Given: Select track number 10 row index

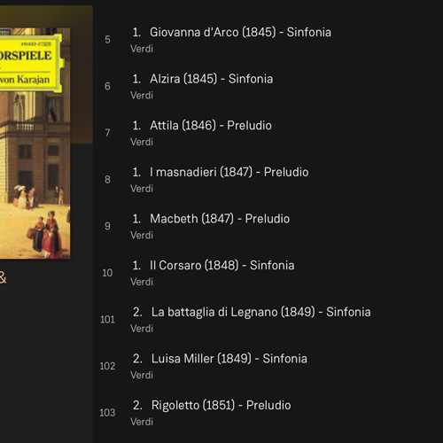Looking at the screenshot, I should tap(107, 273).
